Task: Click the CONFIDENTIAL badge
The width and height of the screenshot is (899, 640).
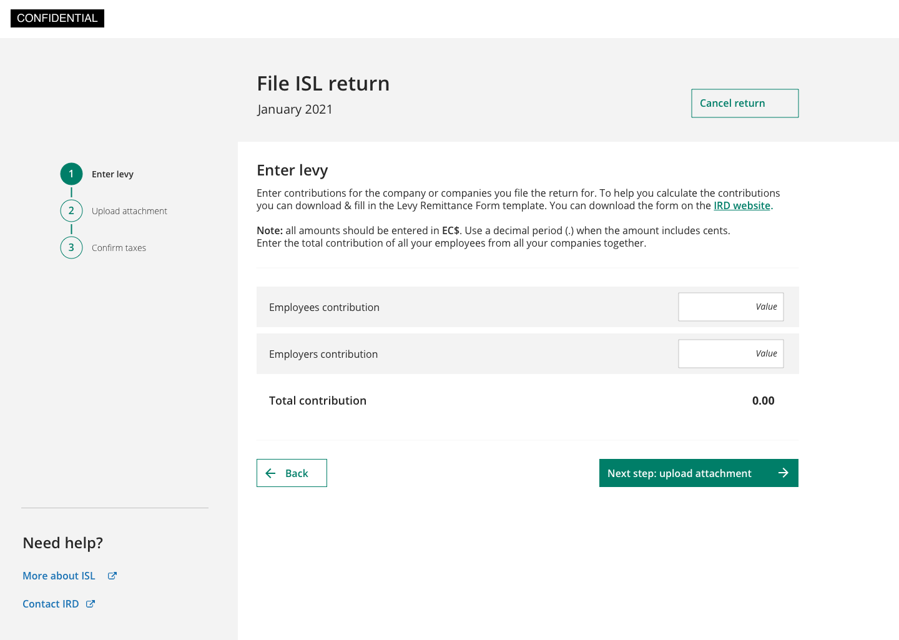Action: click(x=57, y=18)
